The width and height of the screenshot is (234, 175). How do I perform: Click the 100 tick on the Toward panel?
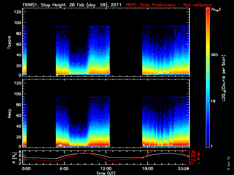pos(17,22)
